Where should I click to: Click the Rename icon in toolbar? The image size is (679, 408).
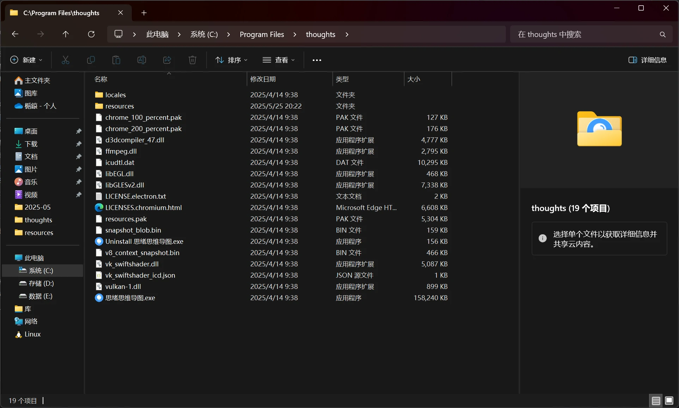coord(141,60)
